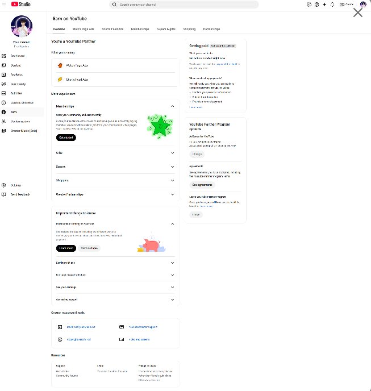
Task: Click the search magnifier icon
Action: 114,5
